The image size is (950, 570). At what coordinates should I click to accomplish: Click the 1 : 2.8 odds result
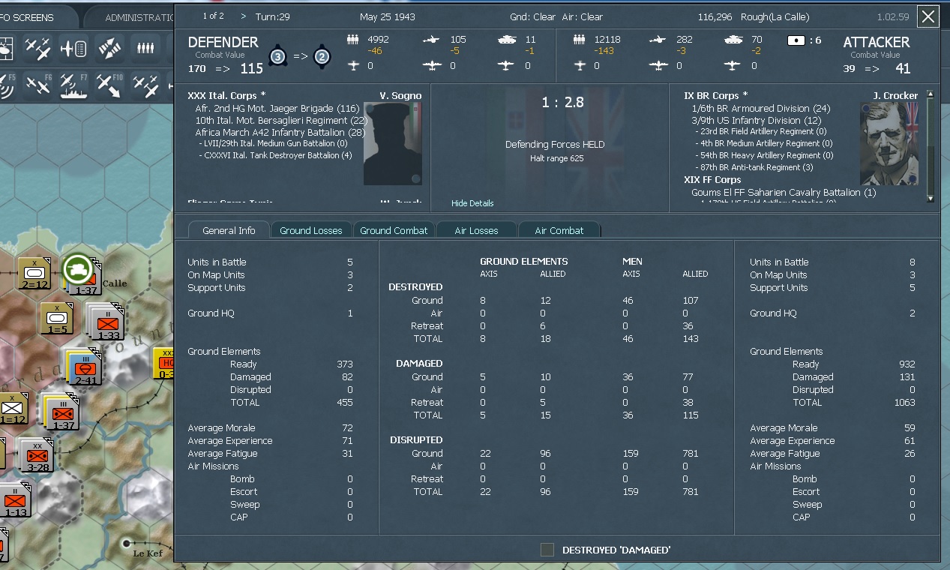click(562, 103)
